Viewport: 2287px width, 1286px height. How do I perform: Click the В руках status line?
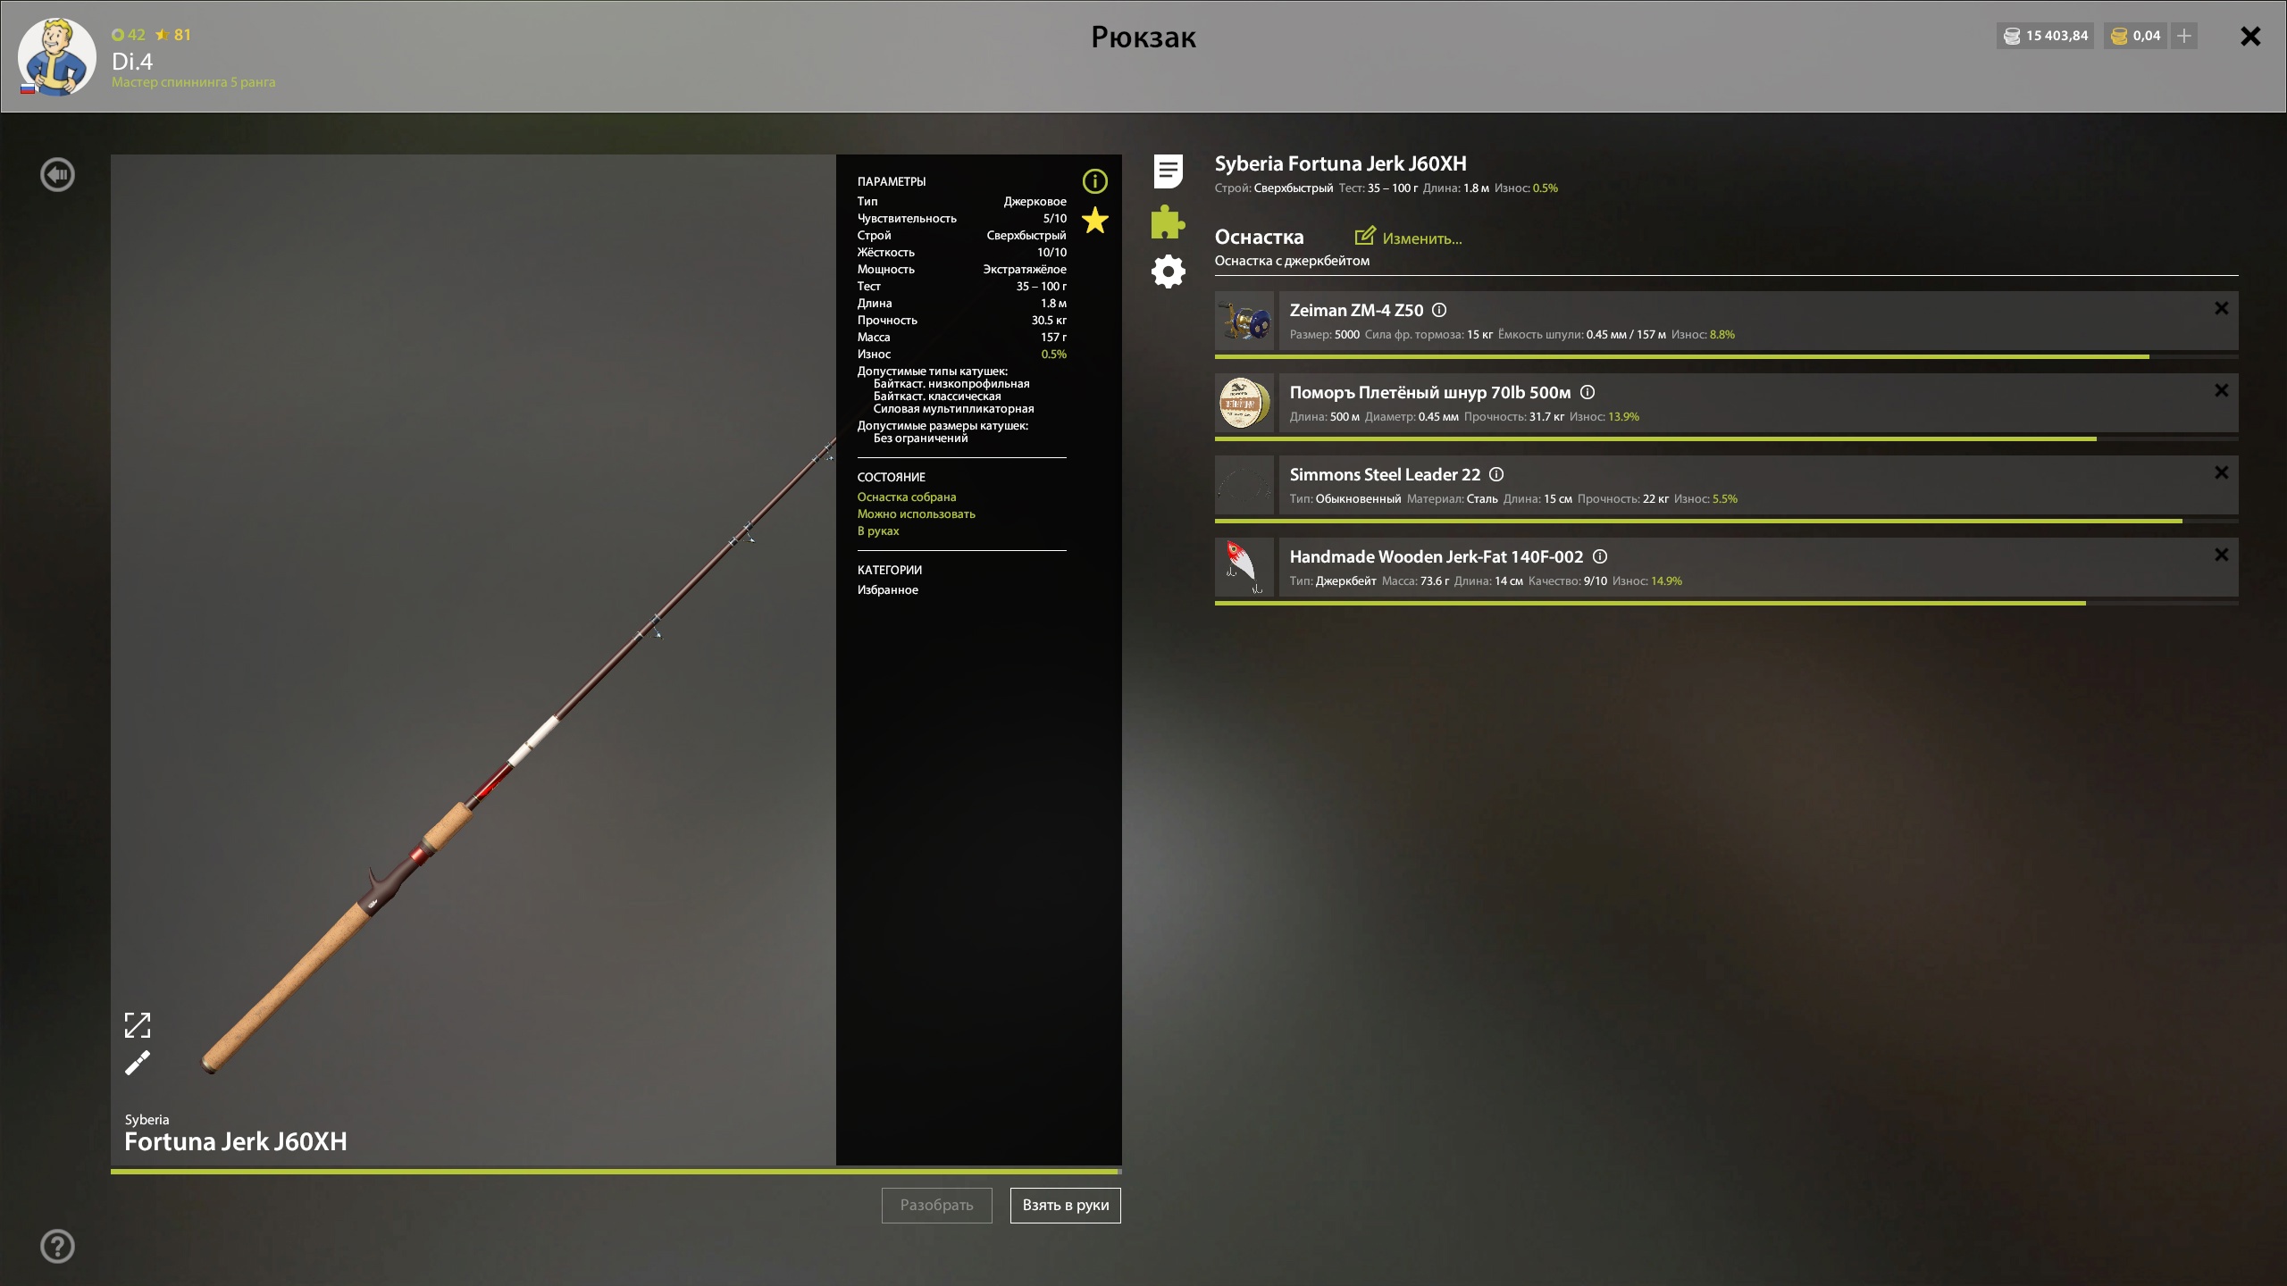pyautogui.click(x=878, y=530)
